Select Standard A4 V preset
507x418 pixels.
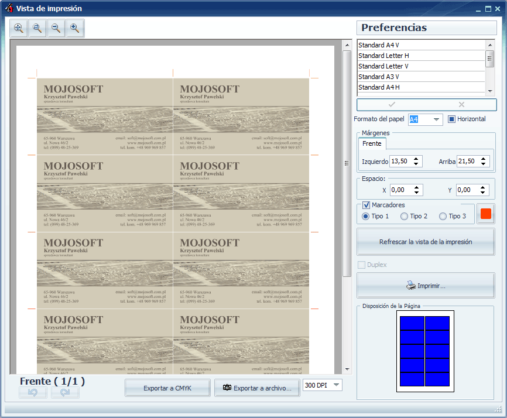pos(421,45)
